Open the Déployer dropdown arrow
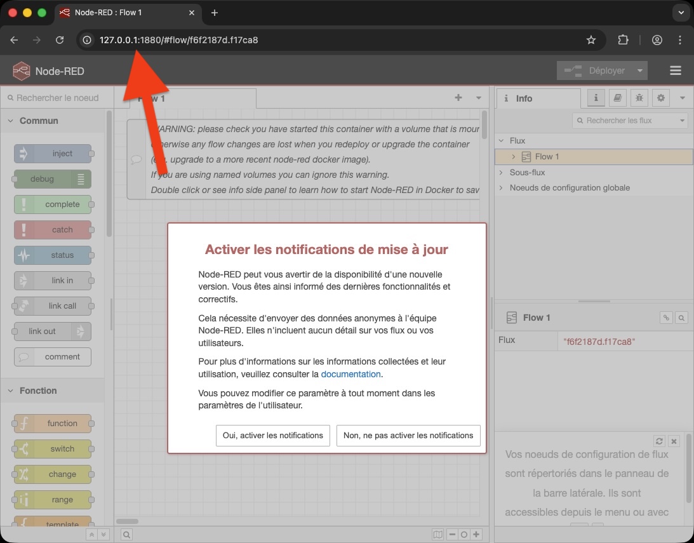 click(640, 70)
